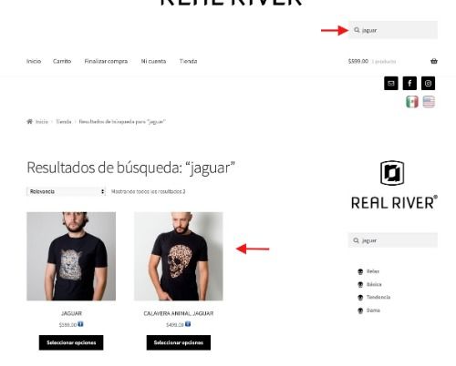Open the Finalizar compra menu item

click(x=106, y=61)
